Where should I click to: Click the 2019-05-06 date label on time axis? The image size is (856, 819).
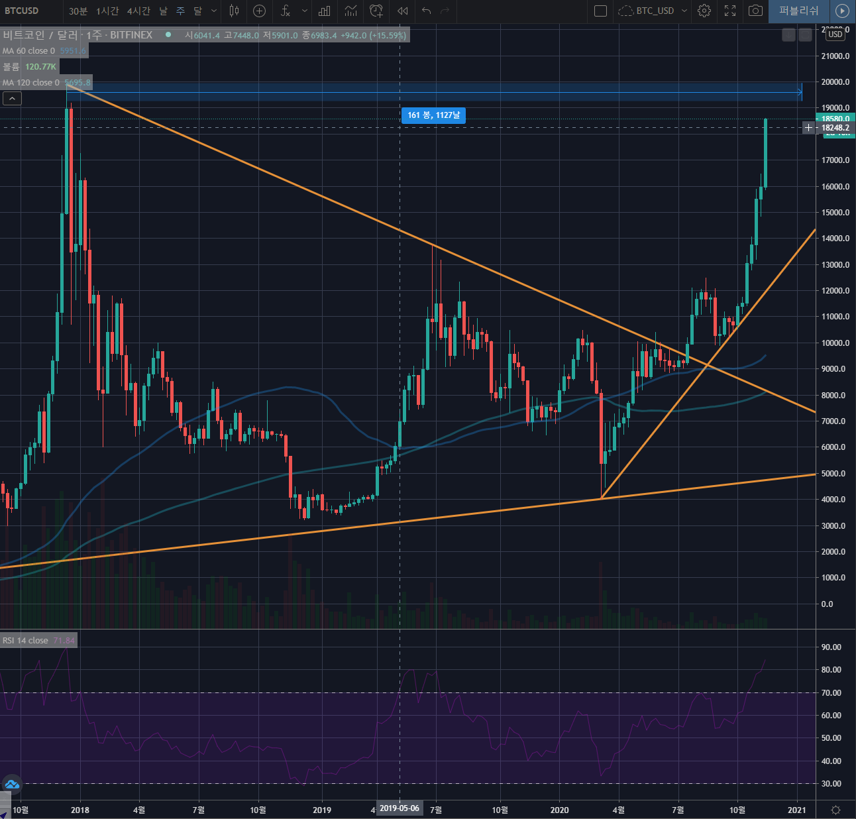click(399, 808)
